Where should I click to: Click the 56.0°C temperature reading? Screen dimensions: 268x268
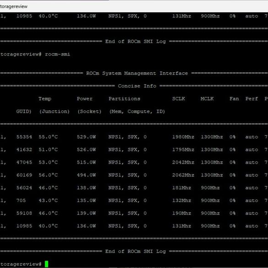[x=48, y=175]
